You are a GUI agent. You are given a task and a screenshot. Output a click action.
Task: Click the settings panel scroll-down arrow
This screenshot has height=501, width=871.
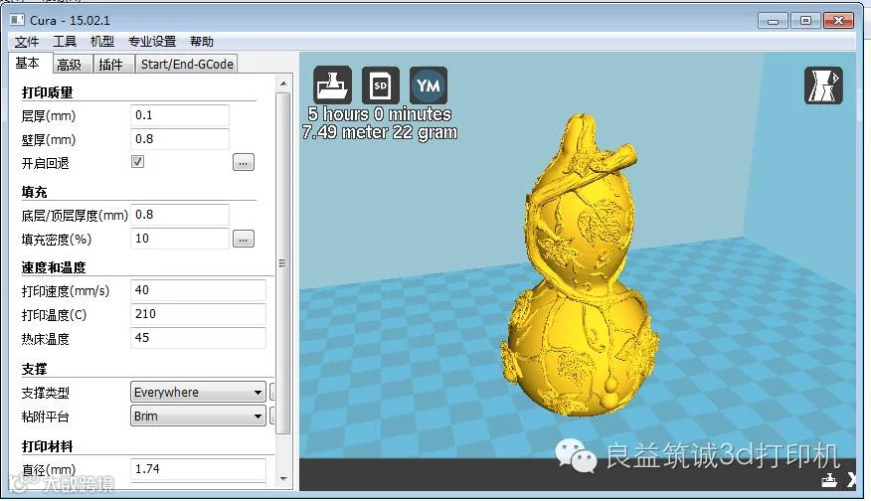pos(283,479)
